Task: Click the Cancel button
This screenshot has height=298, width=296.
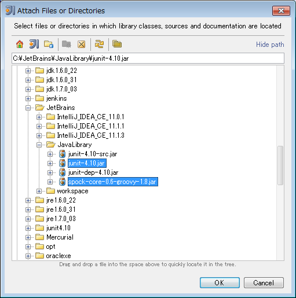Action: click(264, 283)
